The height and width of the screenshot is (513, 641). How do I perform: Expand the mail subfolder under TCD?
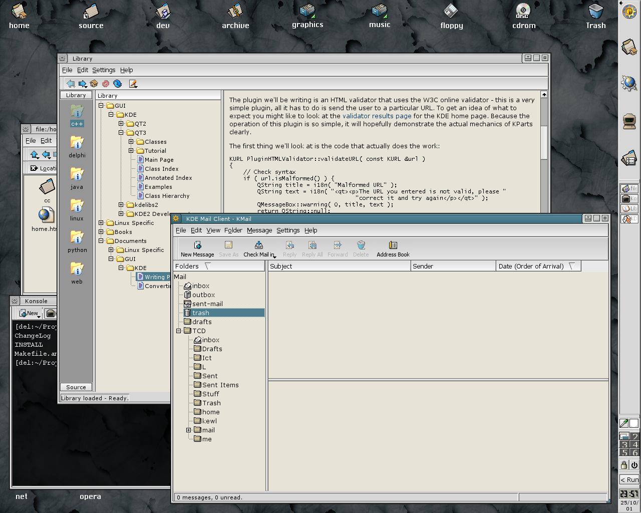[189, 430]
